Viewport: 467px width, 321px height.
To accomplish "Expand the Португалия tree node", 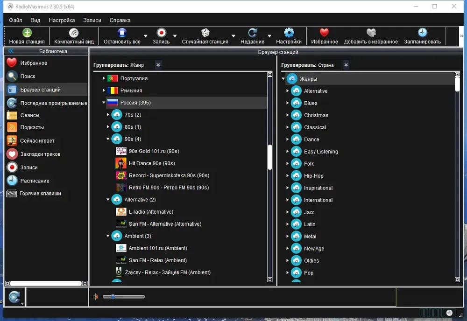I will tap(104, 78).
